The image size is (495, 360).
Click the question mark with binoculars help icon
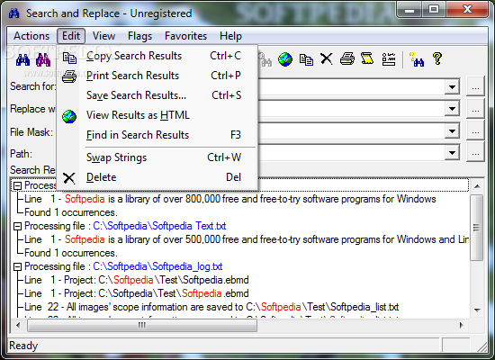pyautogui.click(x=417, y=59)
